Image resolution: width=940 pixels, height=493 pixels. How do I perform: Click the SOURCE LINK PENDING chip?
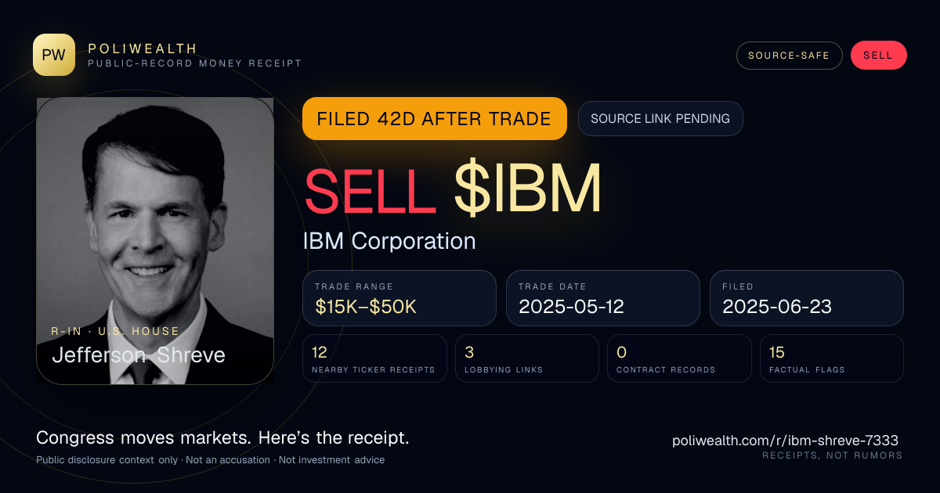tap(660, 119)
